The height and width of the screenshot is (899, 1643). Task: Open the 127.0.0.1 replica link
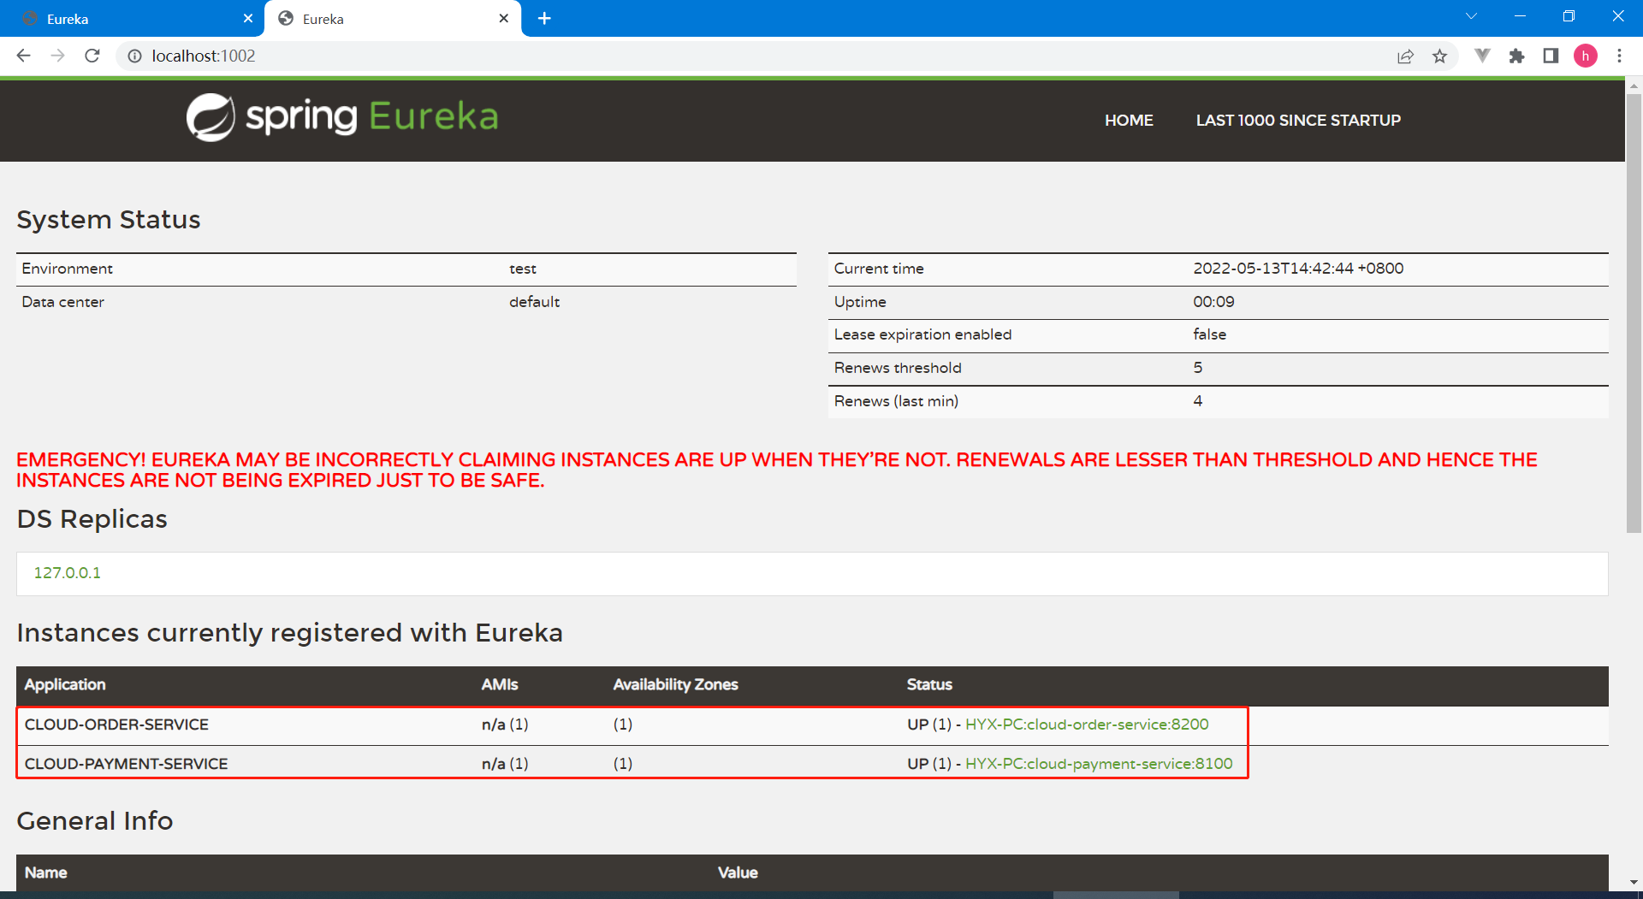click(67, 573)
